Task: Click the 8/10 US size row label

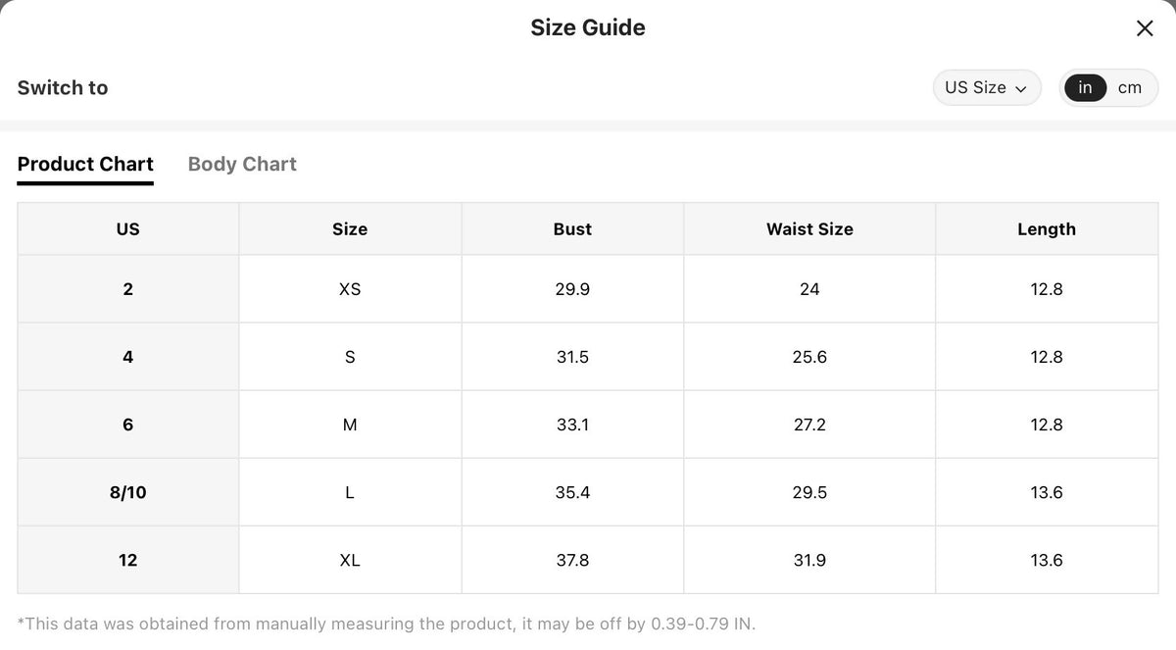Action: click(128, 492)
